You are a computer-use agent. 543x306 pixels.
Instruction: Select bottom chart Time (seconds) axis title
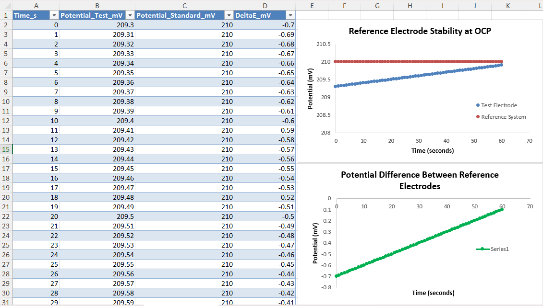click(x=433, y=293)
